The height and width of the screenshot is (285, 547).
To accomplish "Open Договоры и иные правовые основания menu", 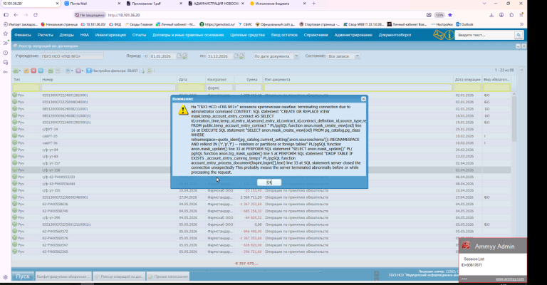I will click(188, 35).
